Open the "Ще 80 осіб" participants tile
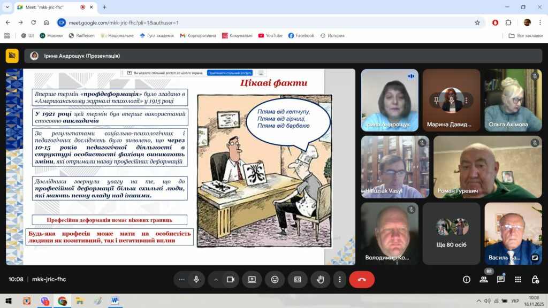 click(451, 233)
